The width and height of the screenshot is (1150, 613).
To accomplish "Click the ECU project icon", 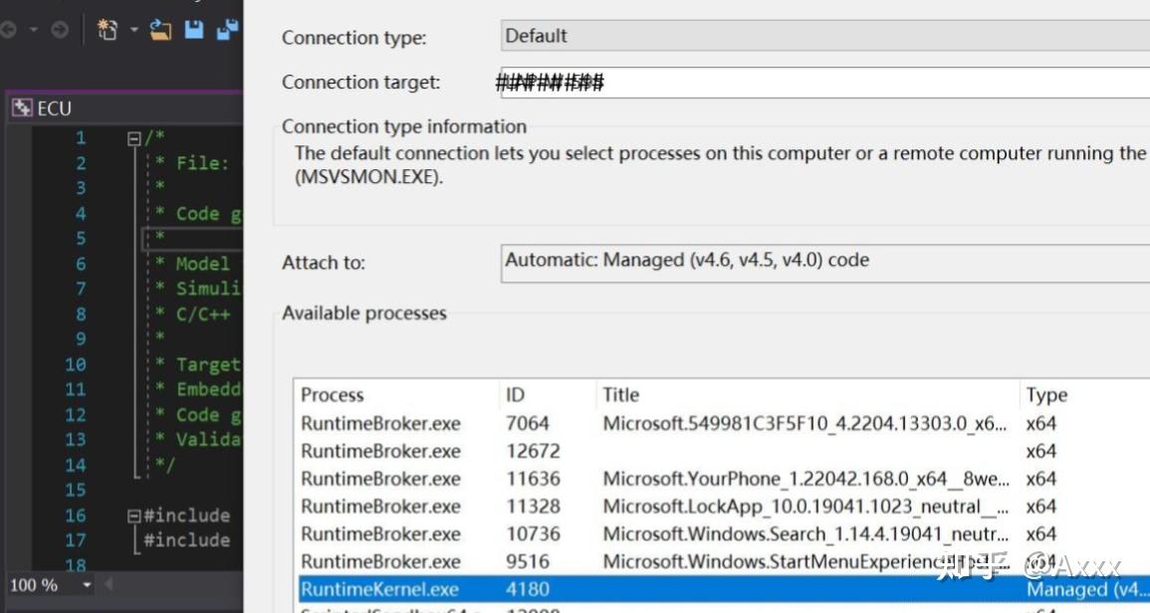I will click(x=22, y=108).
